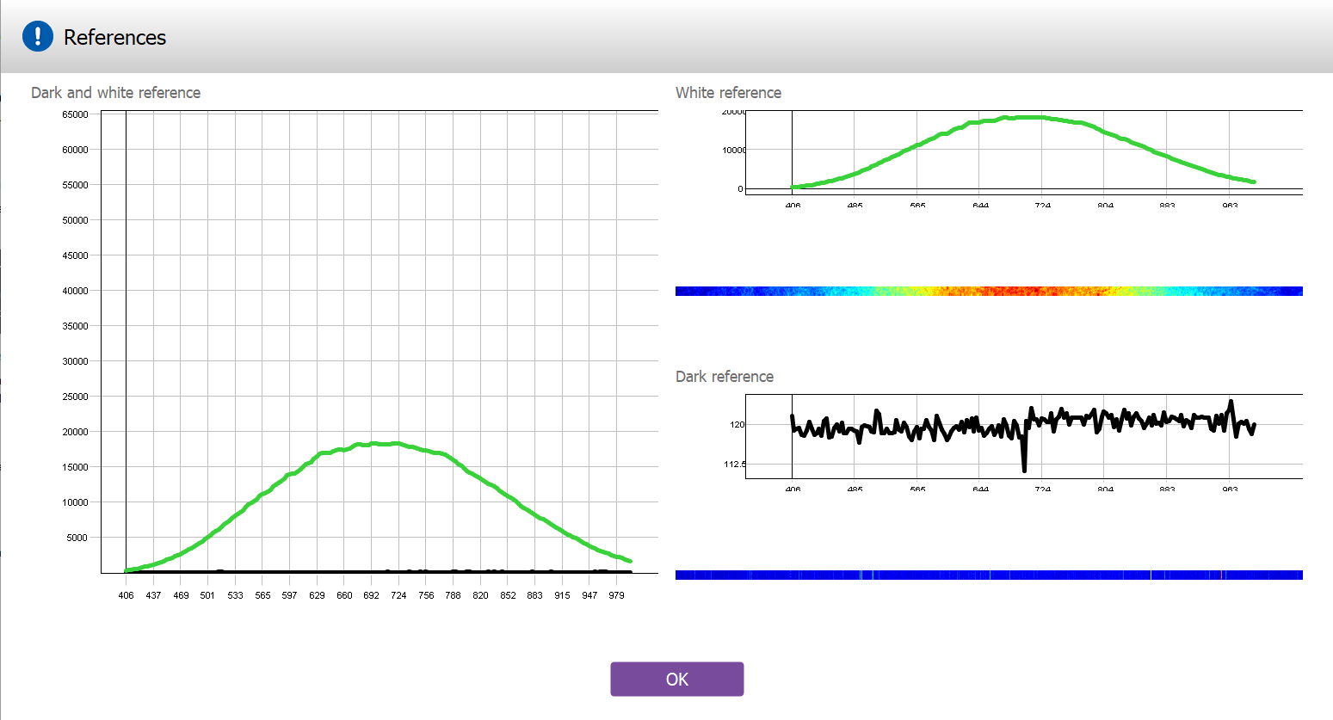Click the blue exclamation info icon
Viewport: 1333px width, 720px height.
[38, 37]
